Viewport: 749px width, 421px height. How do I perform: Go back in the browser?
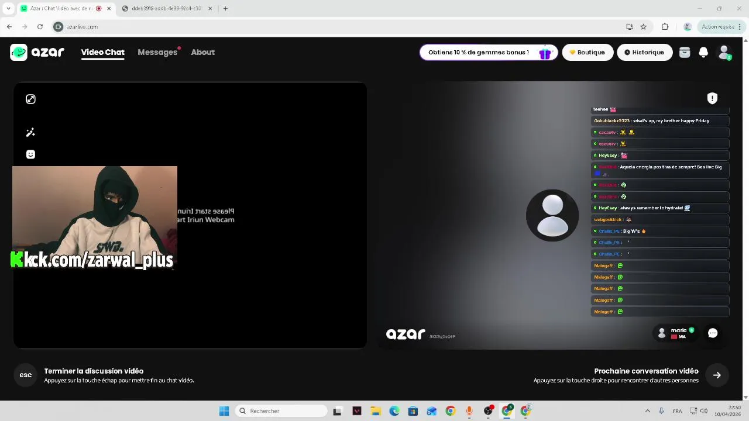[x=9, y=26]
